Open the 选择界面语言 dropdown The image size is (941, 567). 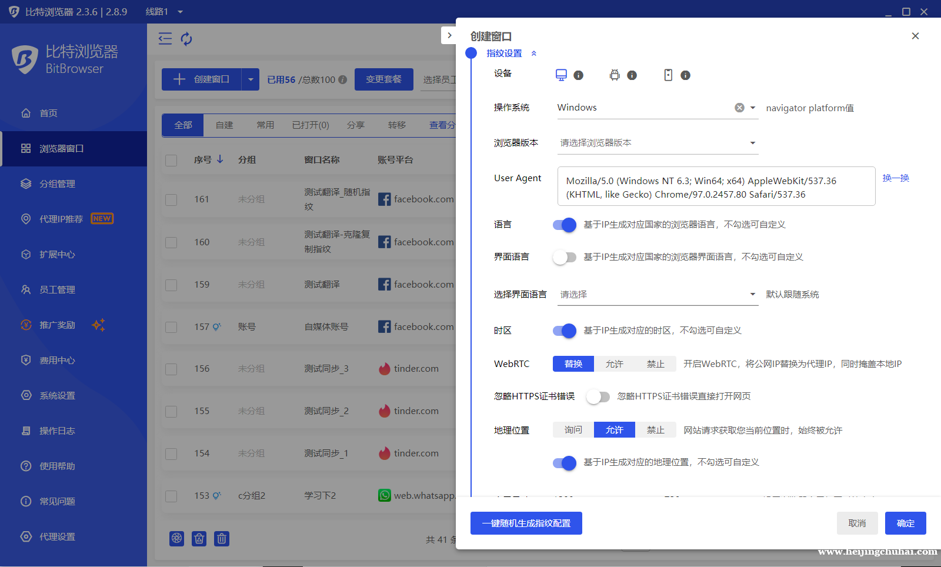point(658,294)
